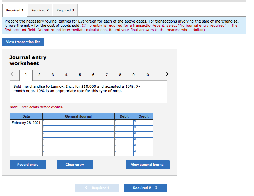Open General Journal account dropdown in third row
The width and height of the screenshot is (254, 196).
pyautogui.click(x=78, y=135)
